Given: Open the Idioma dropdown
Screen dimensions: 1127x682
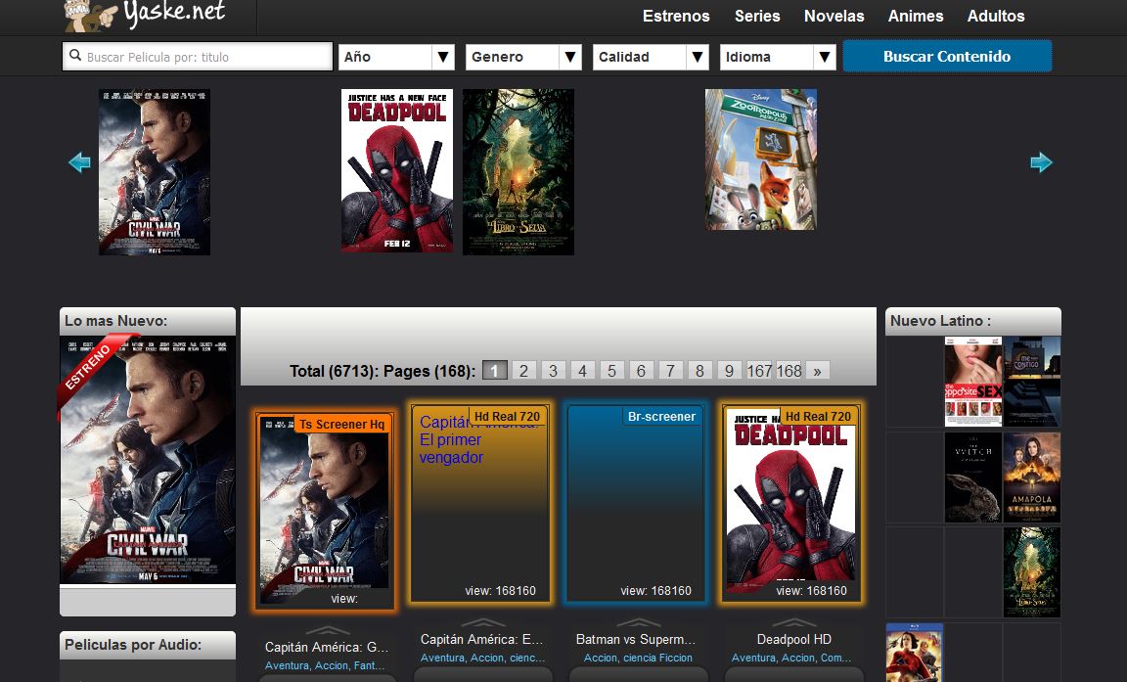Looking at the screenshot, I should point(778,56).
